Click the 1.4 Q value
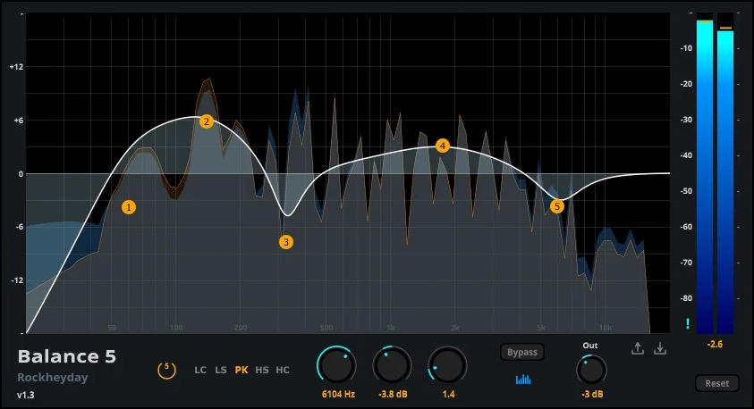 449,394
